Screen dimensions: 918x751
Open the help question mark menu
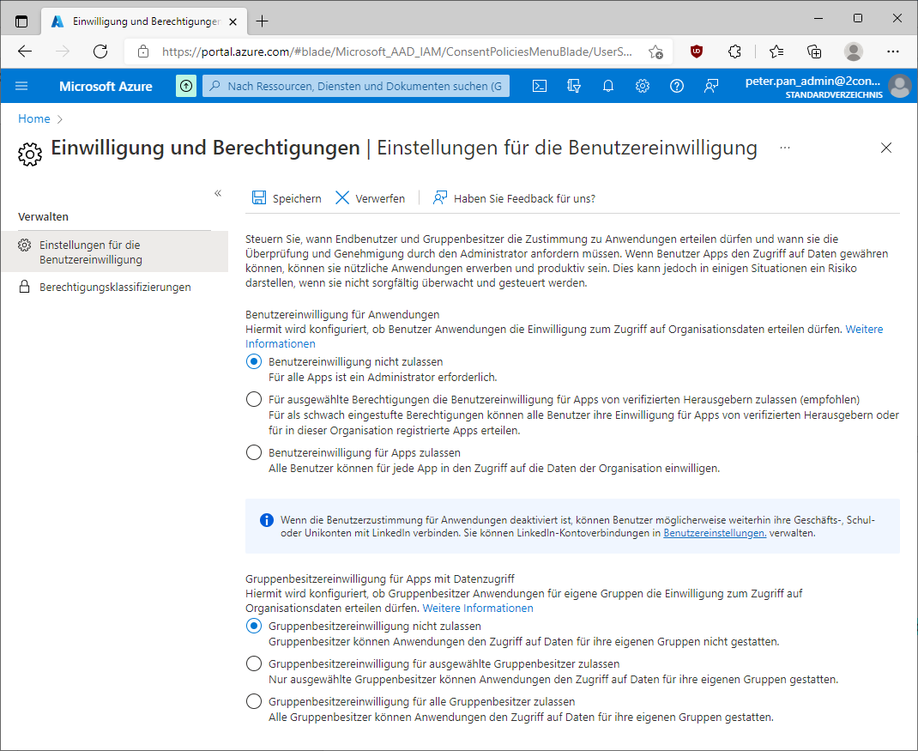pyautogui.click(x=677, y=86)
